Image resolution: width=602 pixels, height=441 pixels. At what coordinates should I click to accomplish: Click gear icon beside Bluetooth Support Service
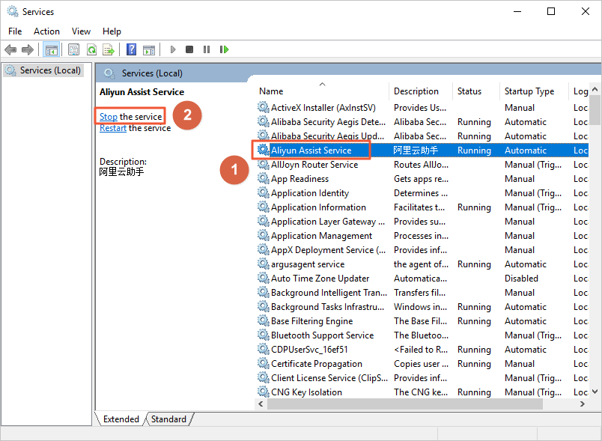264,335
